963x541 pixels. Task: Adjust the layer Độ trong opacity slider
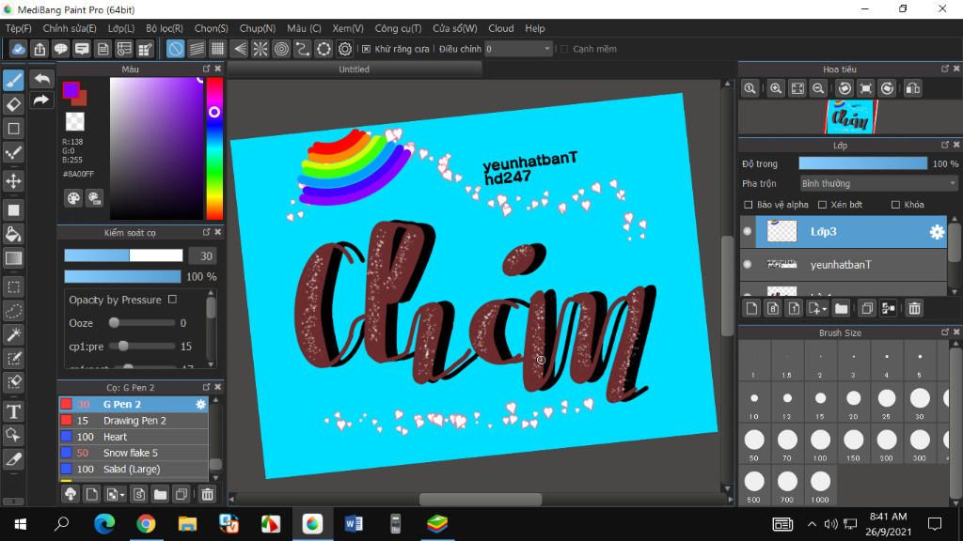[863, 163]
